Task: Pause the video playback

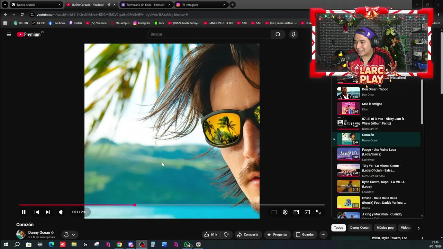Action: pyautogui.click(x=24, y=212)
